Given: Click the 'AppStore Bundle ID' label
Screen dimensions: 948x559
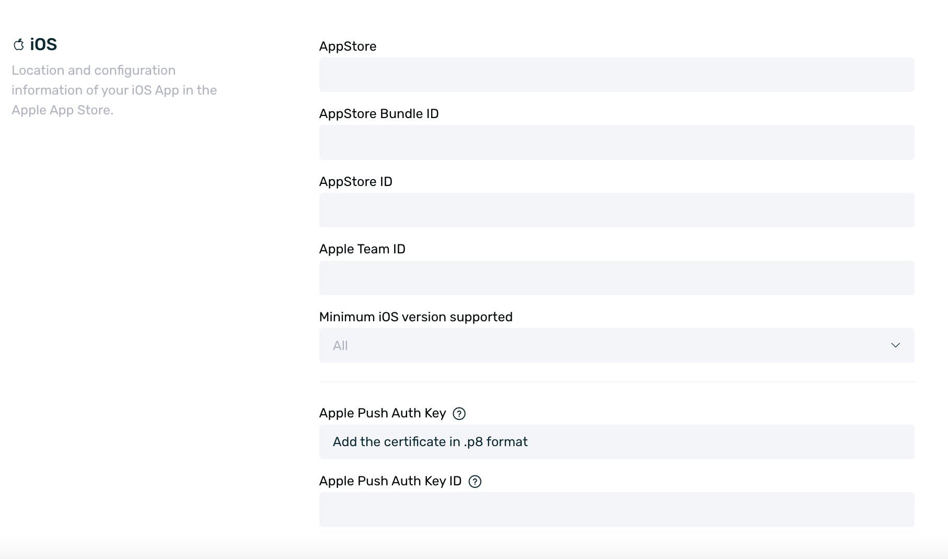Looking at the screenshot, I should (x=379, y=114).
